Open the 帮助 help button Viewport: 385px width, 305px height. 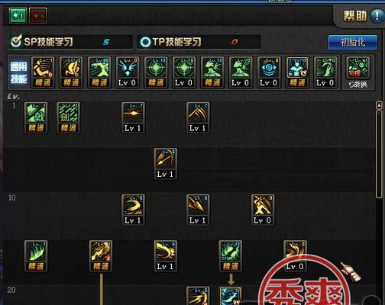361,16
